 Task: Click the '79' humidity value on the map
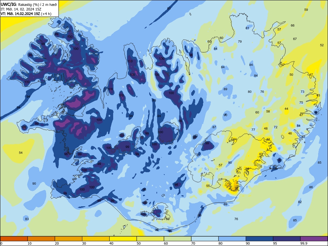[x=240, y=41]
